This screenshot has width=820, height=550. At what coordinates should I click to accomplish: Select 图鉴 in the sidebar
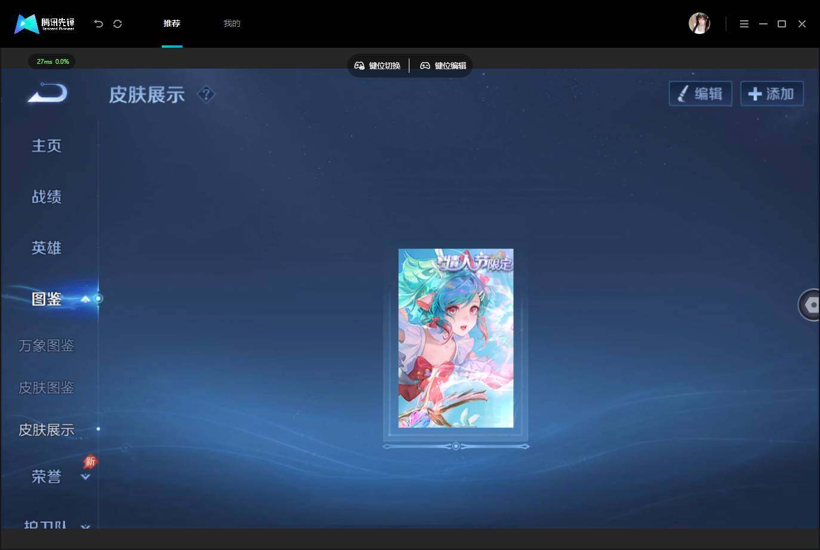point(47,299)
